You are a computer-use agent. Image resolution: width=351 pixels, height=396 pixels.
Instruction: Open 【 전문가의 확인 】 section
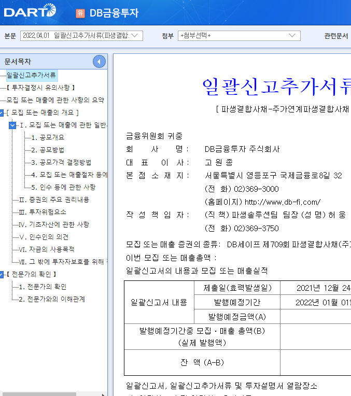31,274
